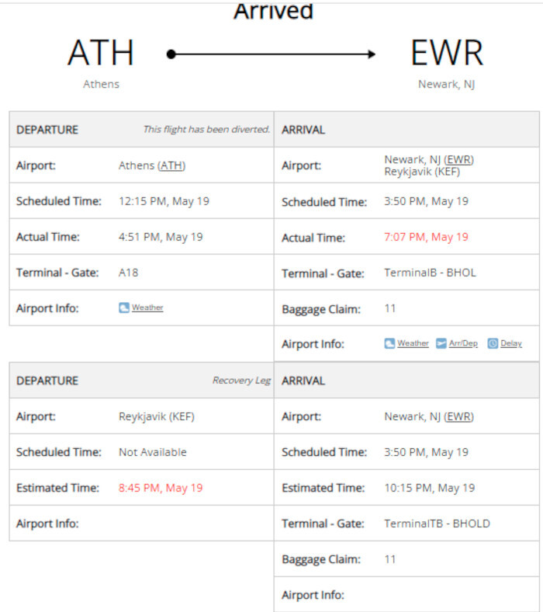
Task: Open the EWR link in diverted arrival section
Action: point(459,159)
